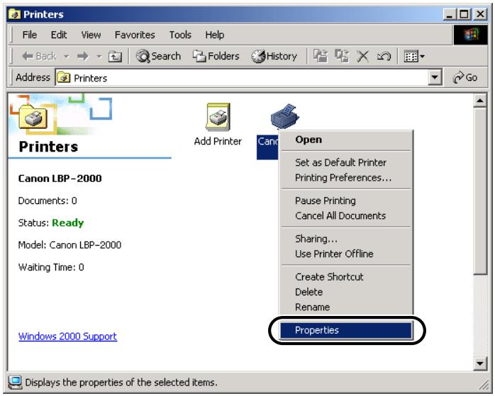Click the Documents: 0 text
Screen dimensions: 495x396
click(x=48, y=201)
